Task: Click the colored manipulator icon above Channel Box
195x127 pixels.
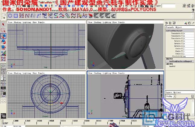Action: [186, 23]
